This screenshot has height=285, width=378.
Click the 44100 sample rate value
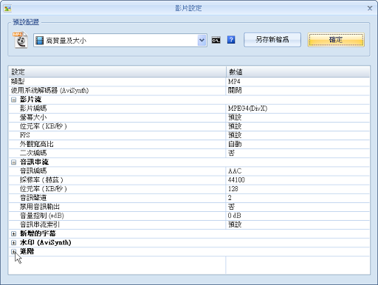236,180
